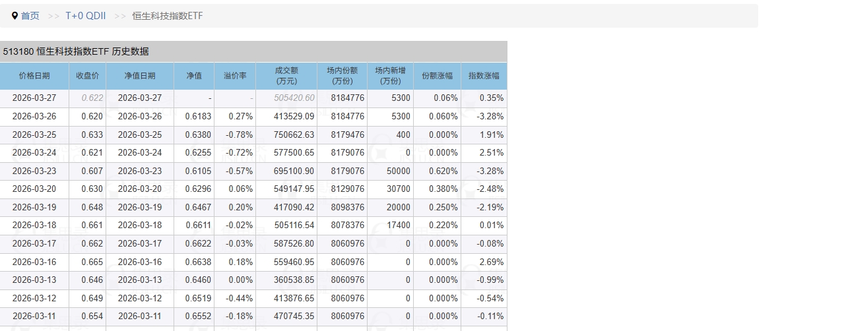Click the 指数涨幅 column header
This screenshot has width=848, height=331.
[484, 76]
